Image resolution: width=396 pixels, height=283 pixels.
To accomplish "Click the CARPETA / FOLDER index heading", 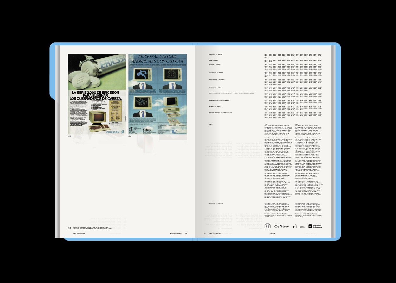I will 215,87.
